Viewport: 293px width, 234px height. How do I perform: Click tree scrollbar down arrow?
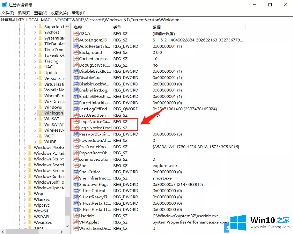pyautogui.click(x=67, y=226)
